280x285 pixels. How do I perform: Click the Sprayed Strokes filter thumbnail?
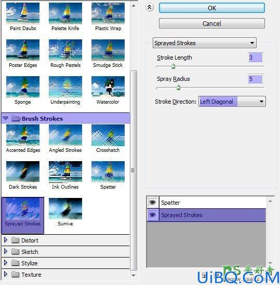pos(23,209)
